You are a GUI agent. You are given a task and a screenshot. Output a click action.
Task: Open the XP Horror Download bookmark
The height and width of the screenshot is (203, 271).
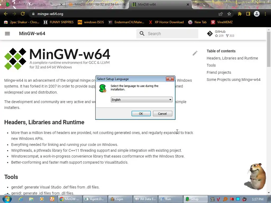pyautogui.click(x=166, y=22)
